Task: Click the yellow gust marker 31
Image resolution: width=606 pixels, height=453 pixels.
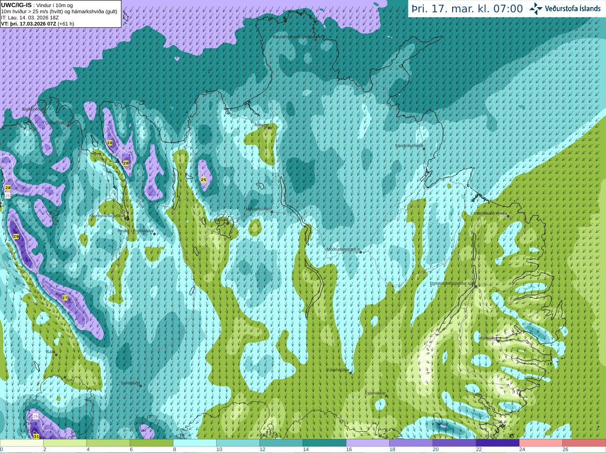Action: coord(36,436)
